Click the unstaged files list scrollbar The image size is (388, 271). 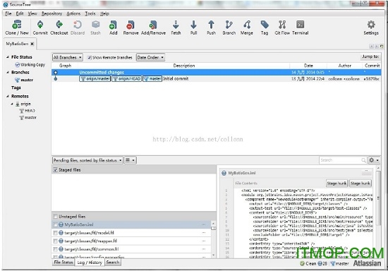point(213,239)
